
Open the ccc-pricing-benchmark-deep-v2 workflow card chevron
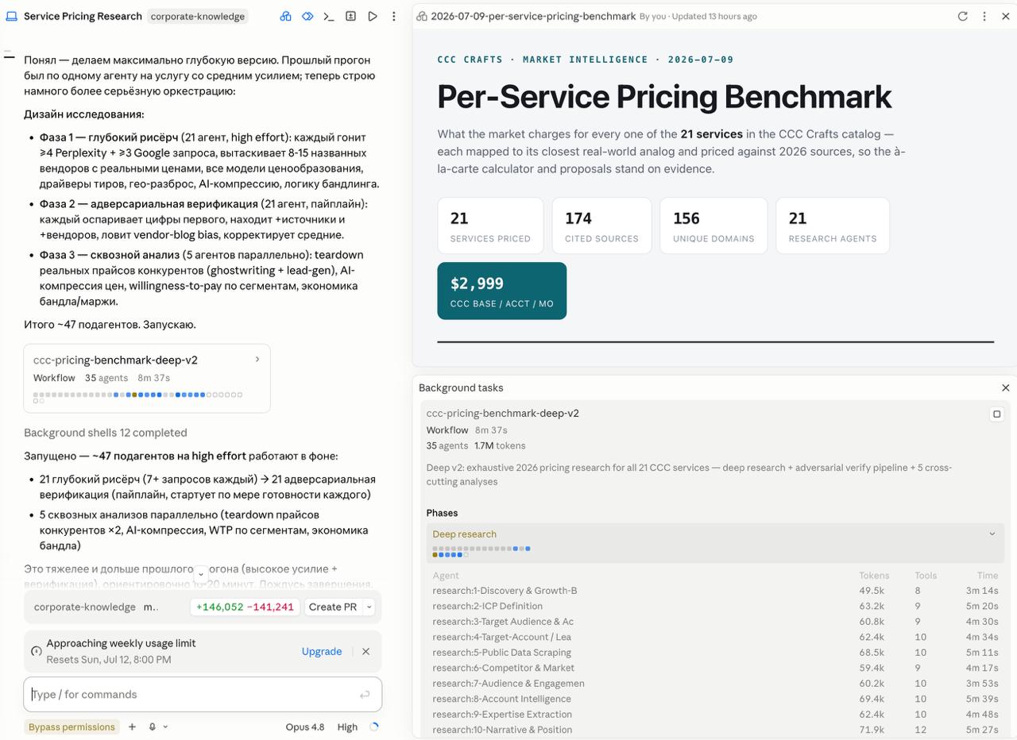pos(257,360)
